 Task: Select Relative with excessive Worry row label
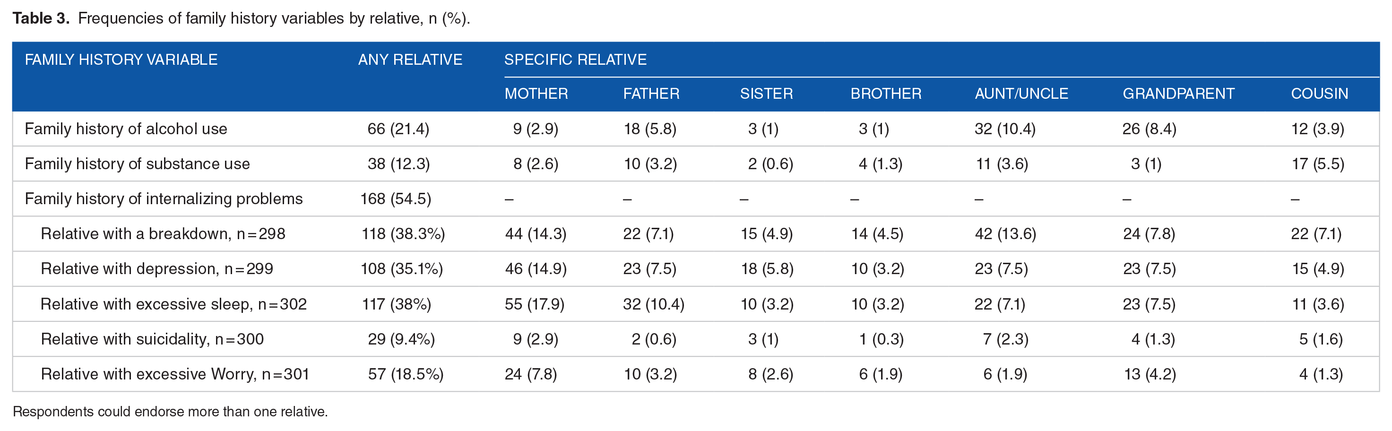(174, 374)
